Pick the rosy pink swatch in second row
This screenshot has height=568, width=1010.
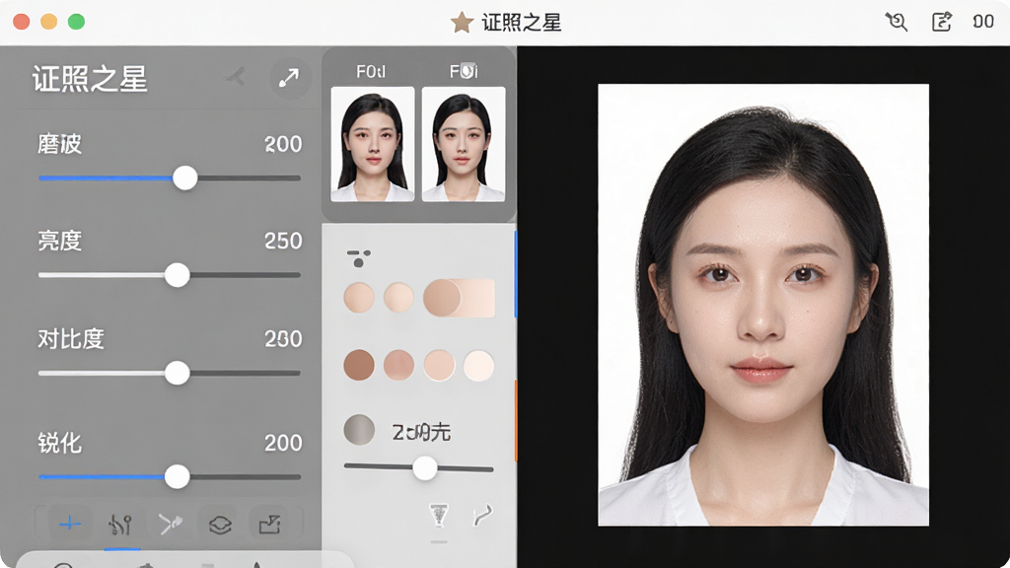click(x=398, y=365)
